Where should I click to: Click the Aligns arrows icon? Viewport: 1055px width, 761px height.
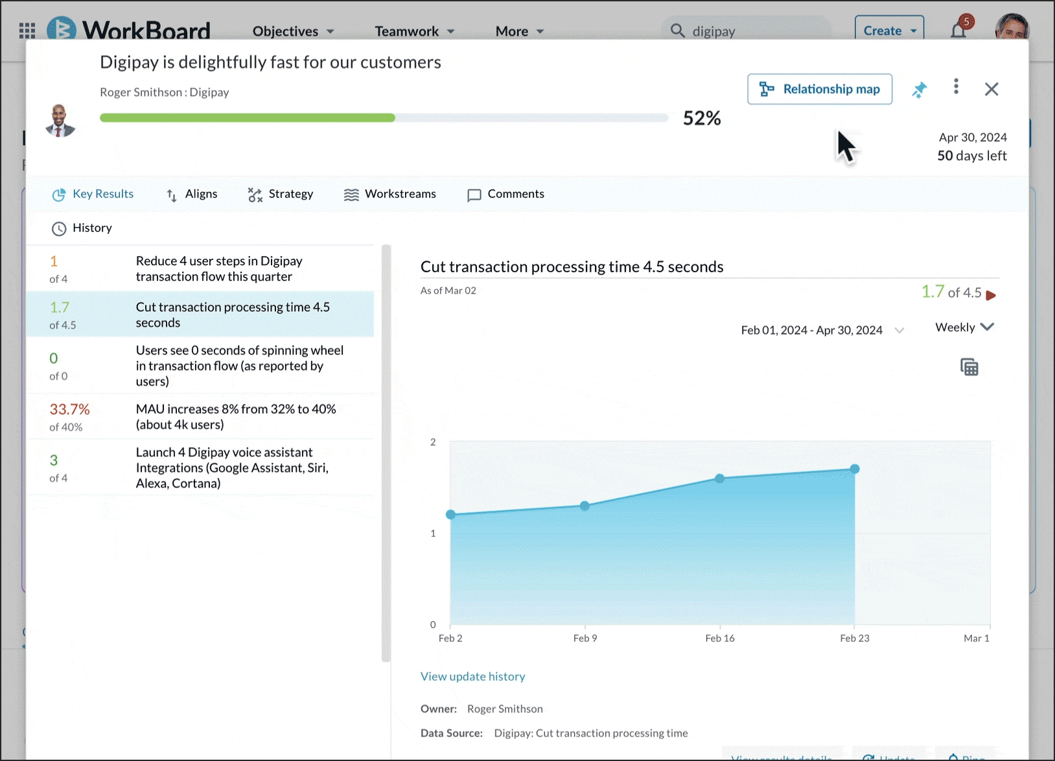172,195
